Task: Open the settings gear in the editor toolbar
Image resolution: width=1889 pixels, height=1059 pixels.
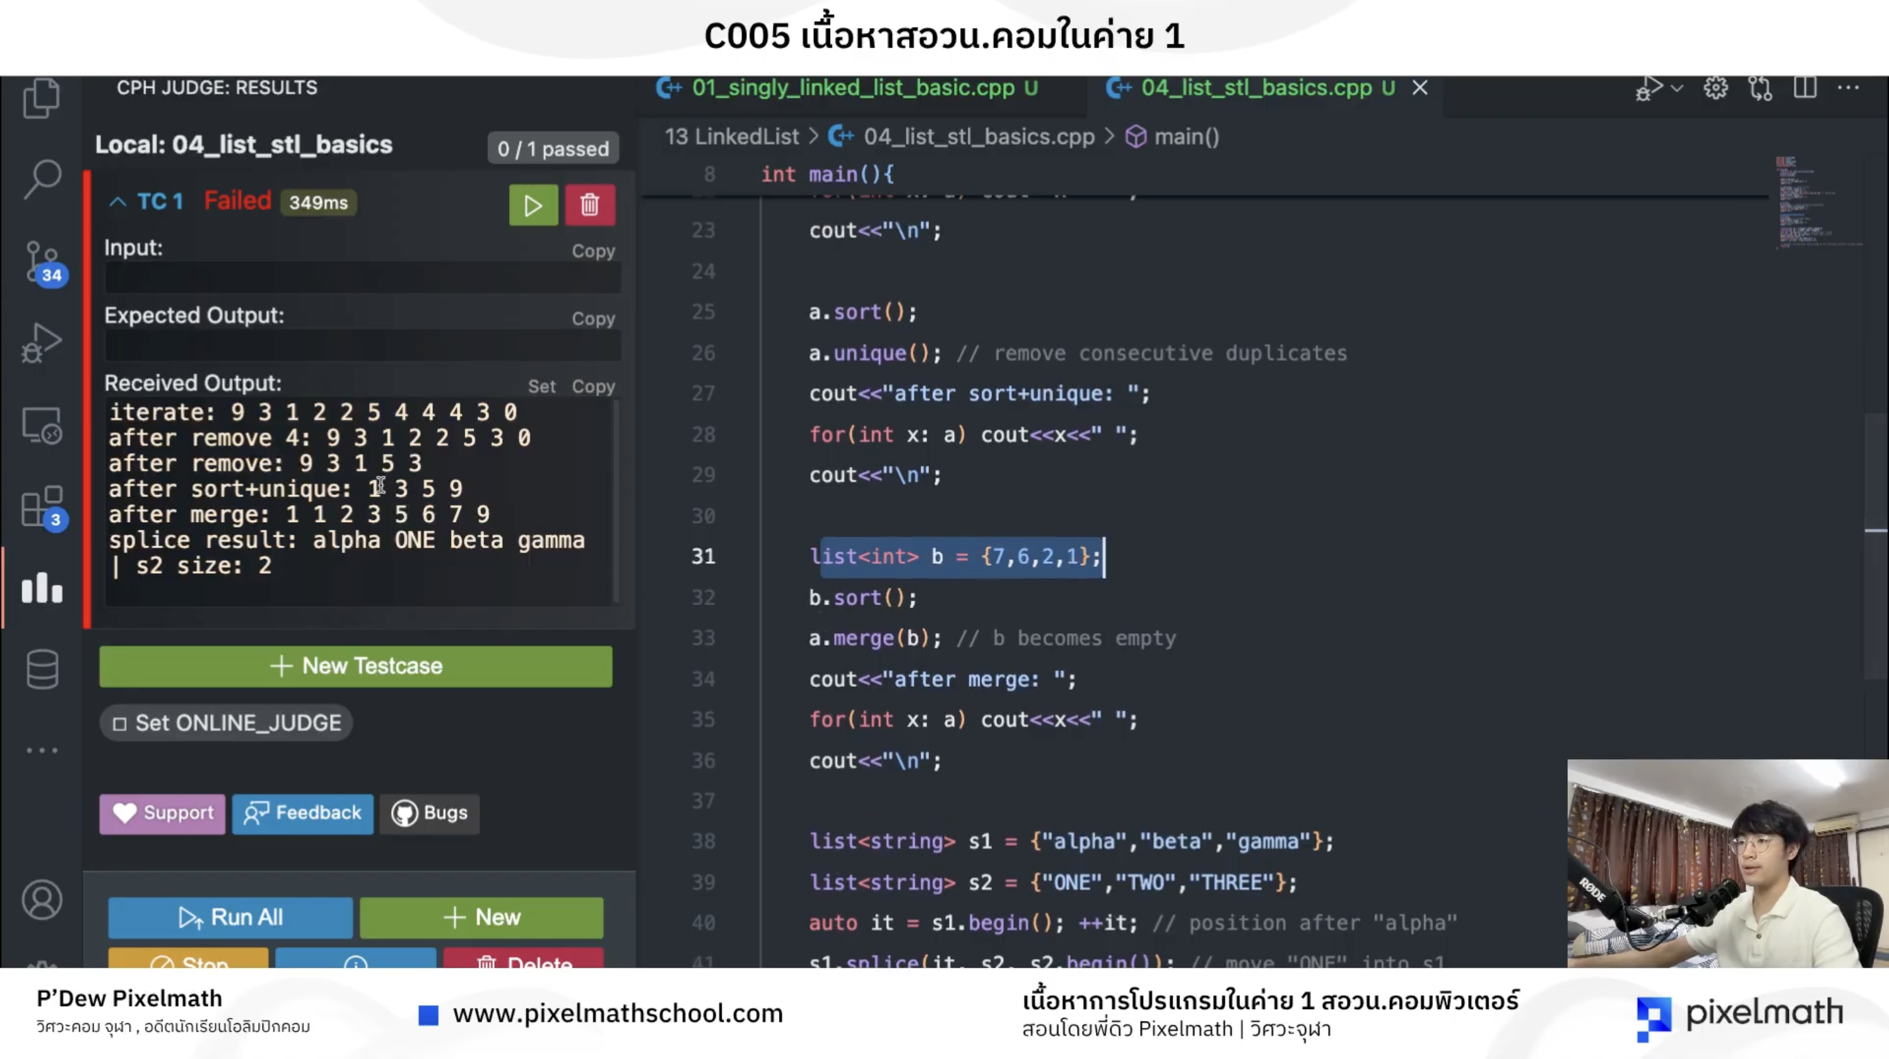Action: 1715,87
